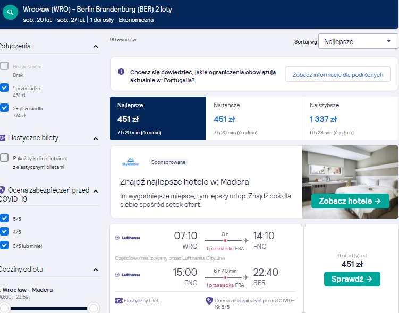Screen dimensions: 399x313
Task: Click Zobacz informacje dla podróżnych button
Action: click(x=338, y=74)
